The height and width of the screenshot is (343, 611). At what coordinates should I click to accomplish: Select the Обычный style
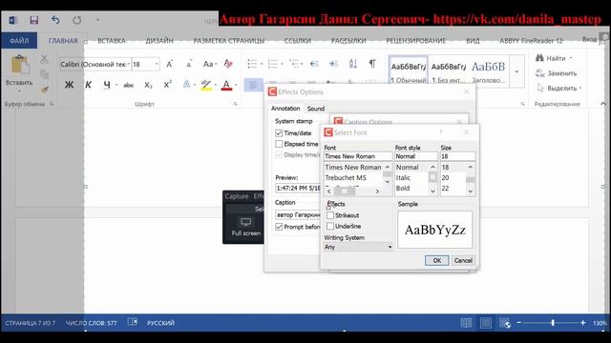409,71
